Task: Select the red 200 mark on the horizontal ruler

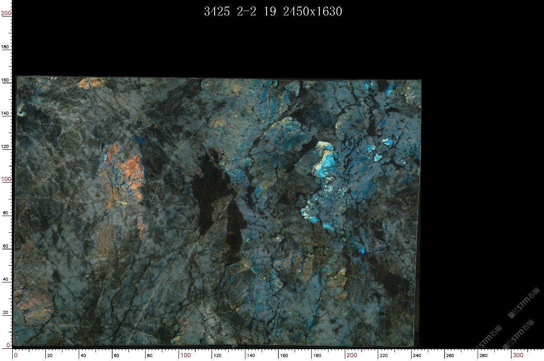Action: pos(351,355)
